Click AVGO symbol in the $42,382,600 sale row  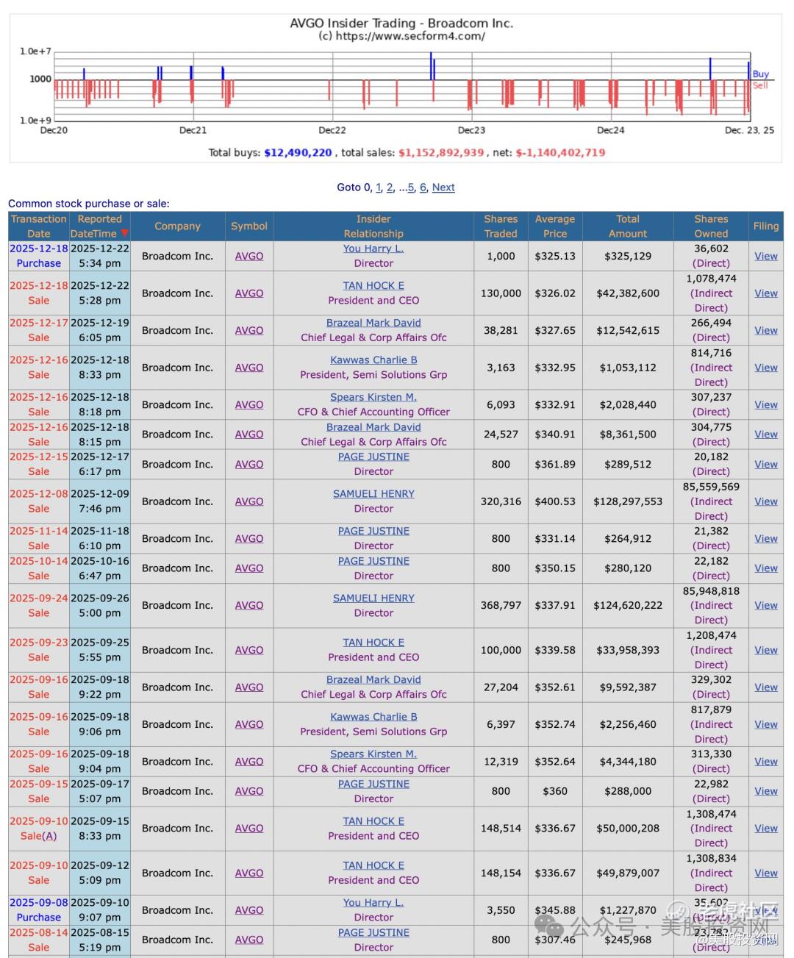249,293
